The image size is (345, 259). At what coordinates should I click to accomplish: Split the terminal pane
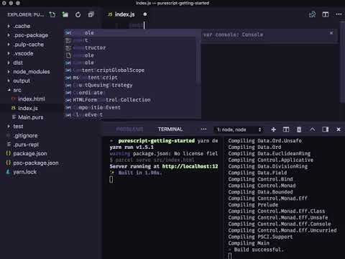(x=286, y=129)
